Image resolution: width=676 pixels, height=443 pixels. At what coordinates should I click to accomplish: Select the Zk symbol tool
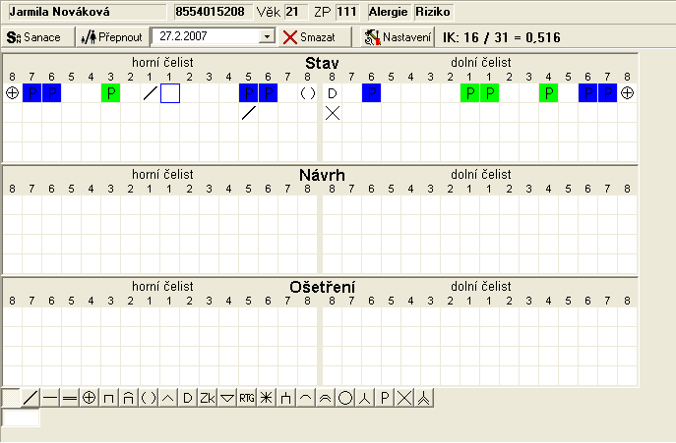tap(207, 398)
